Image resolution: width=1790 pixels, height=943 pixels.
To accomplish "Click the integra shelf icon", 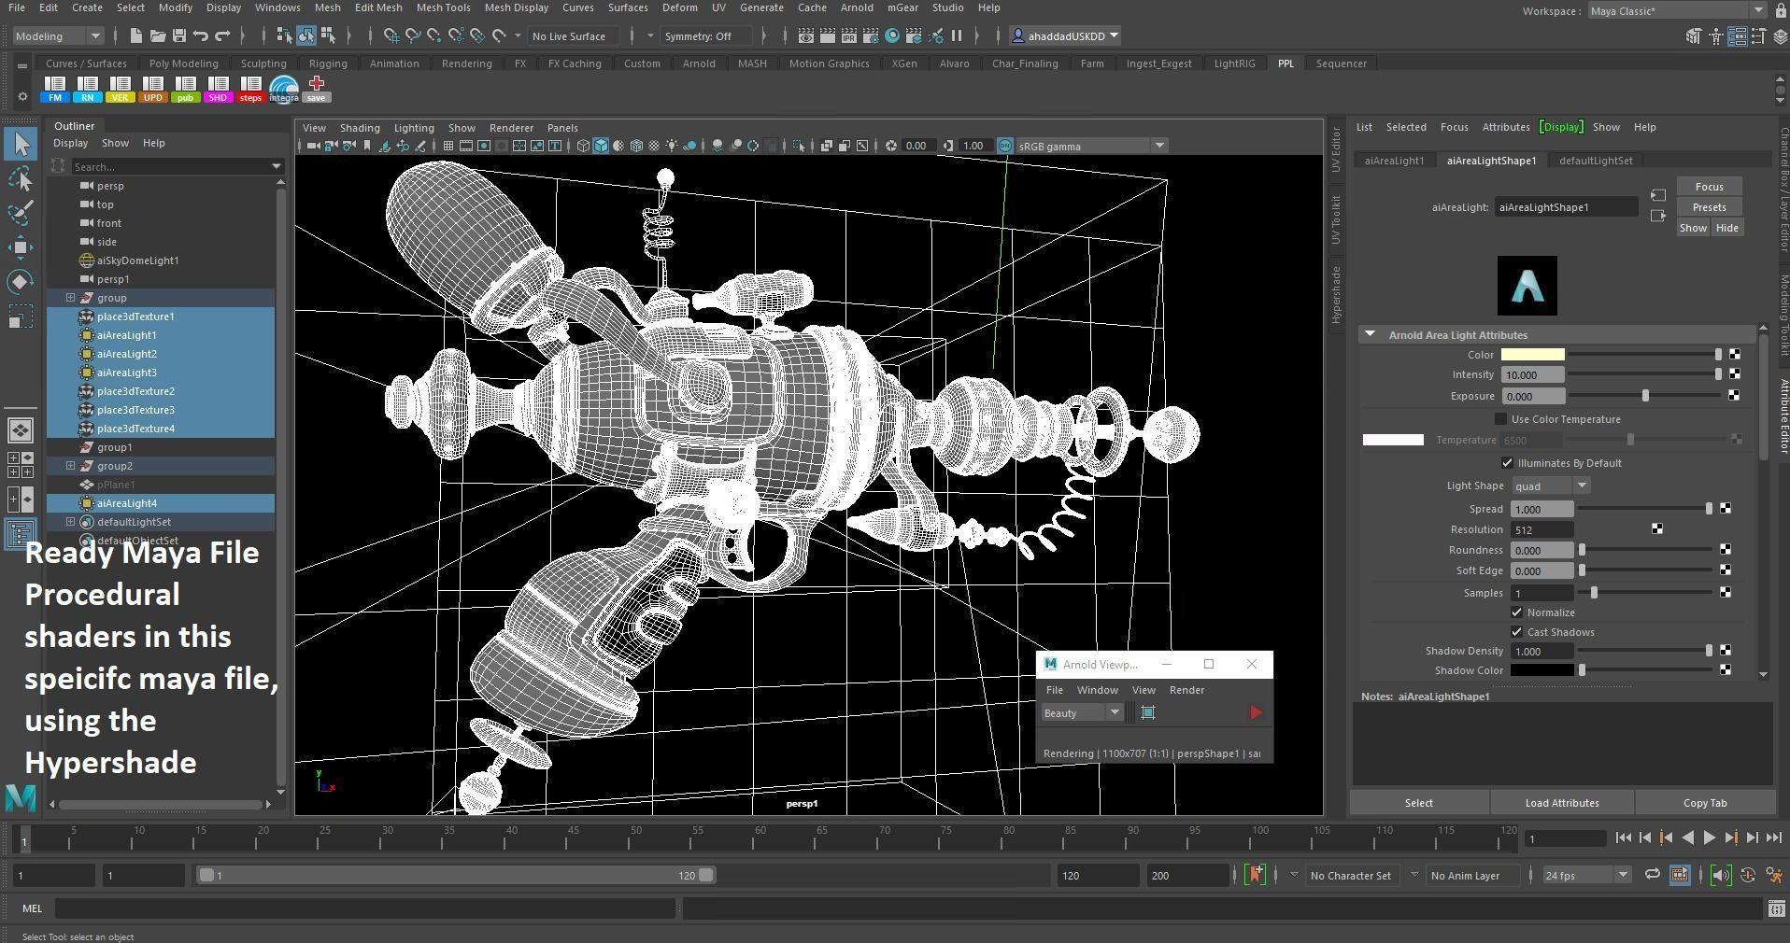I will point(283,89).
